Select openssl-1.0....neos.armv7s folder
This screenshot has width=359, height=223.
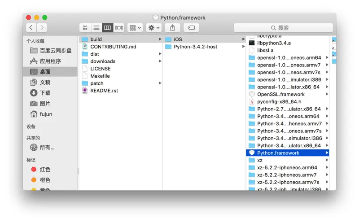288,72
